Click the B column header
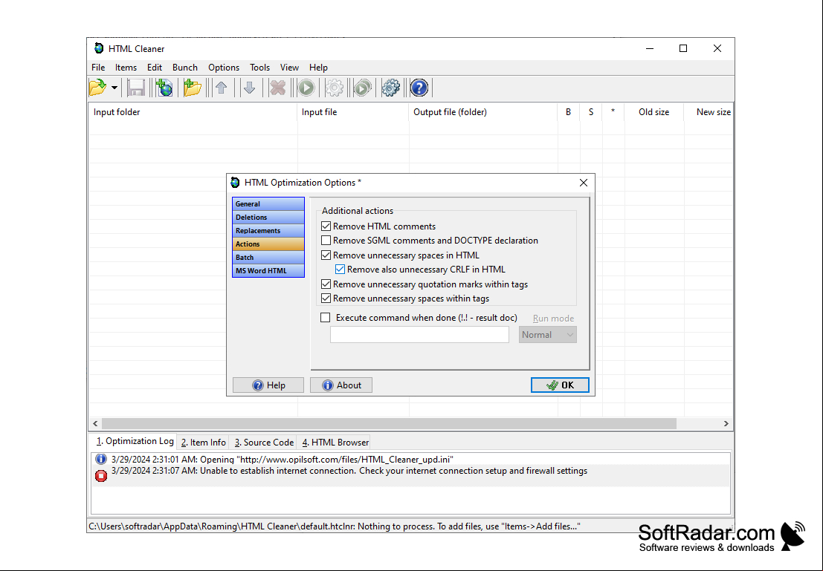 (569, 112)
